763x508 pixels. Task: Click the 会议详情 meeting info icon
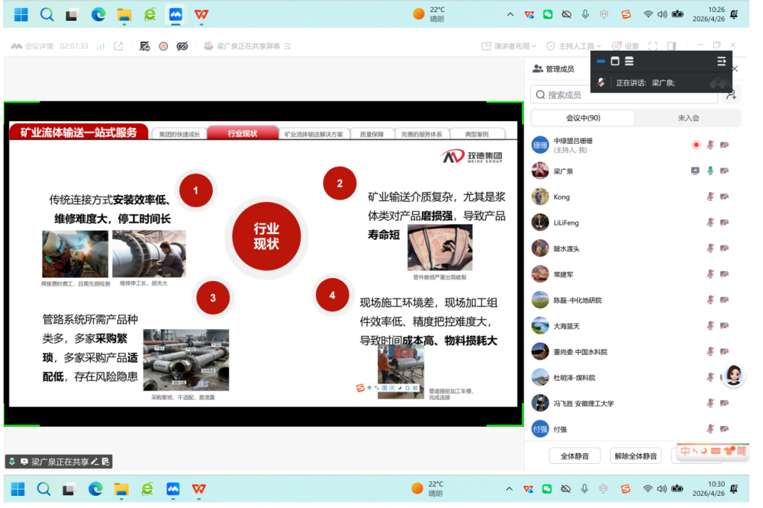click(17, 46)
